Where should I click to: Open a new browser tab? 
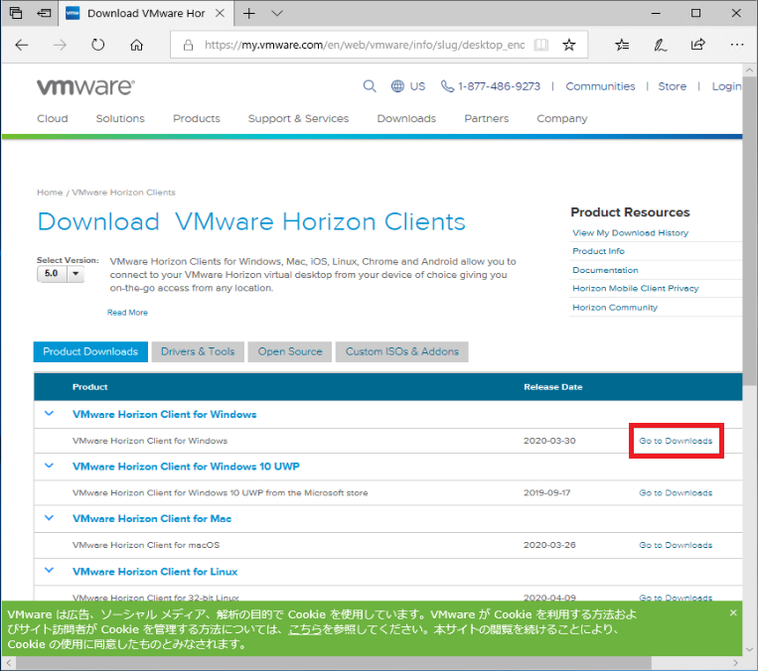coord(249,13)
